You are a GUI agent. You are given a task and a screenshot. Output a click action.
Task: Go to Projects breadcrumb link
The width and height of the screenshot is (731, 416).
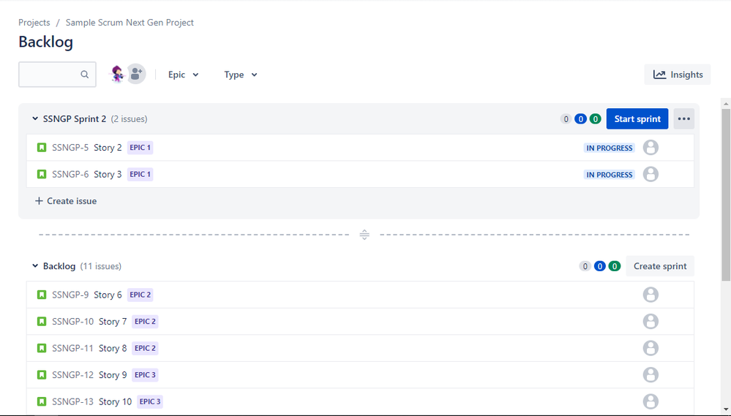[34, 23]
